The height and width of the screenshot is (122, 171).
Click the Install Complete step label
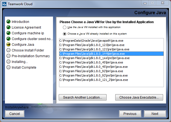24,68
